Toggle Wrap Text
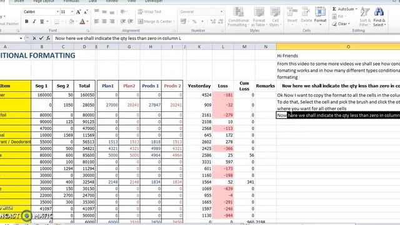 point(150,12)
